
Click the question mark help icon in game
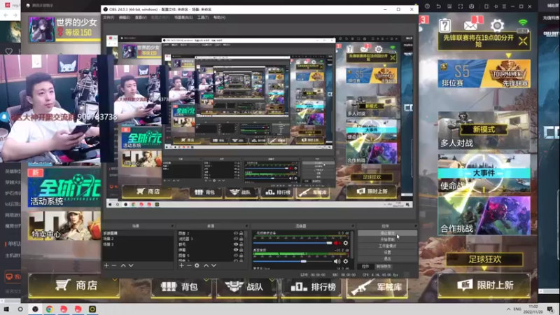(x=444, y=25)
